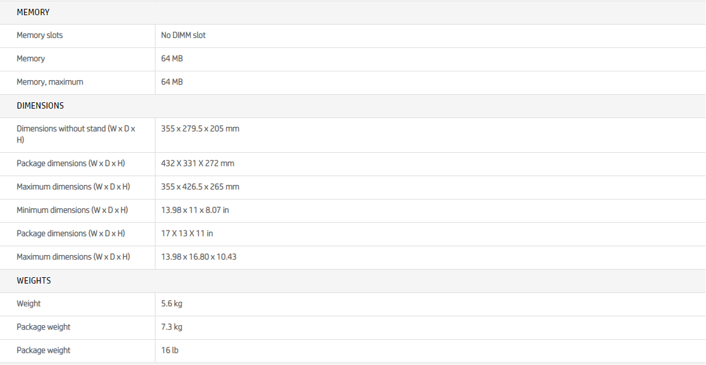Viewport: 706px width, 365px height.
Task: Click the MEMORY section header
Action: pyautogui.click(x=33, y=12)
